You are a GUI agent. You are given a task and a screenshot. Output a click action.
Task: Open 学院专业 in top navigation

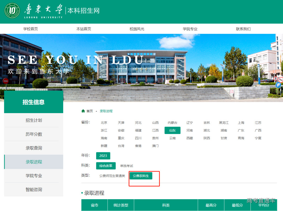tap(190, 29)
